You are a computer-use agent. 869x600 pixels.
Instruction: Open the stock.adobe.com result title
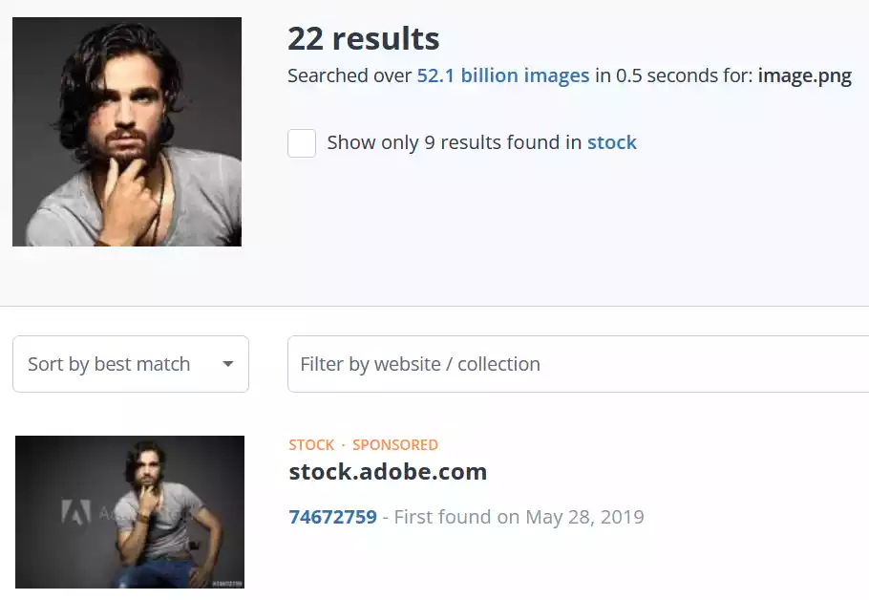(x=388, y=472)
